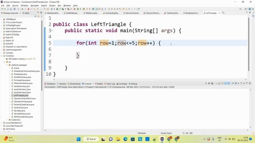Image resolution: width=255 pixels, height=143 pixels.
Task: Select bluebot-ui-automation project
Action: pos(16,47)
